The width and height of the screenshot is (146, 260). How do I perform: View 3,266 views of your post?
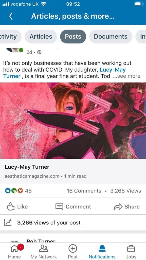[x=49, y=222]
